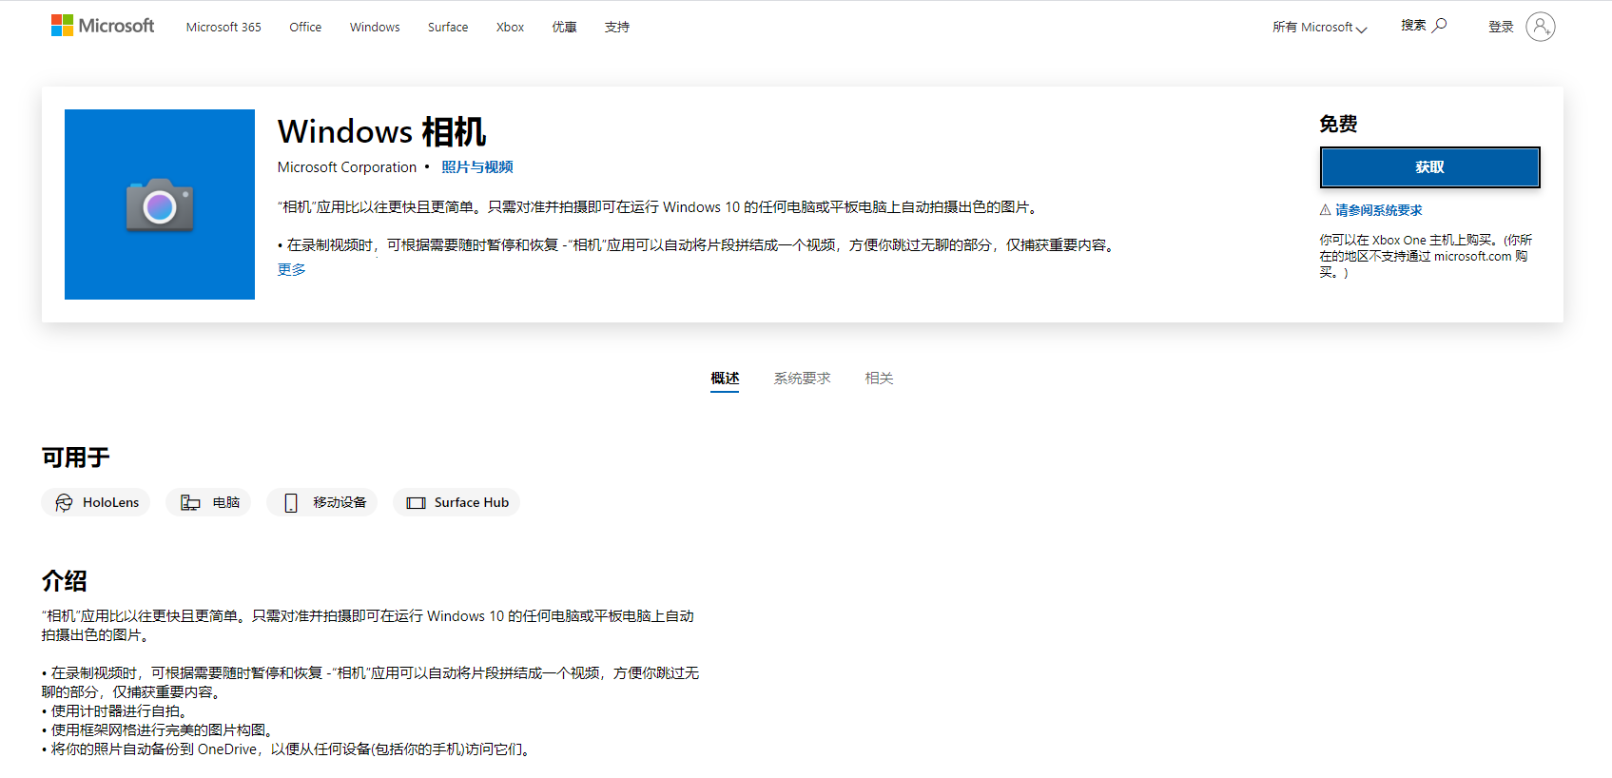
Task: Switch to the 系统要求 tab
Action: click(802, 379)
